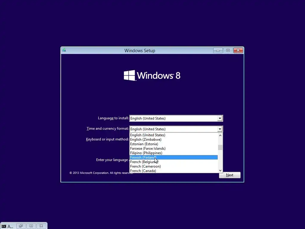Select English (United States) in the list
The image size is (305, 229).
coord(174,135)
